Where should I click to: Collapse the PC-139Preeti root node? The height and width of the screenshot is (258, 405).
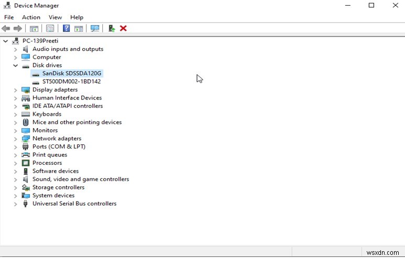click(x=5, y=41)
